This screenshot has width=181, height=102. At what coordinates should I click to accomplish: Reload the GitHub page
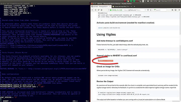coord(99,10)
